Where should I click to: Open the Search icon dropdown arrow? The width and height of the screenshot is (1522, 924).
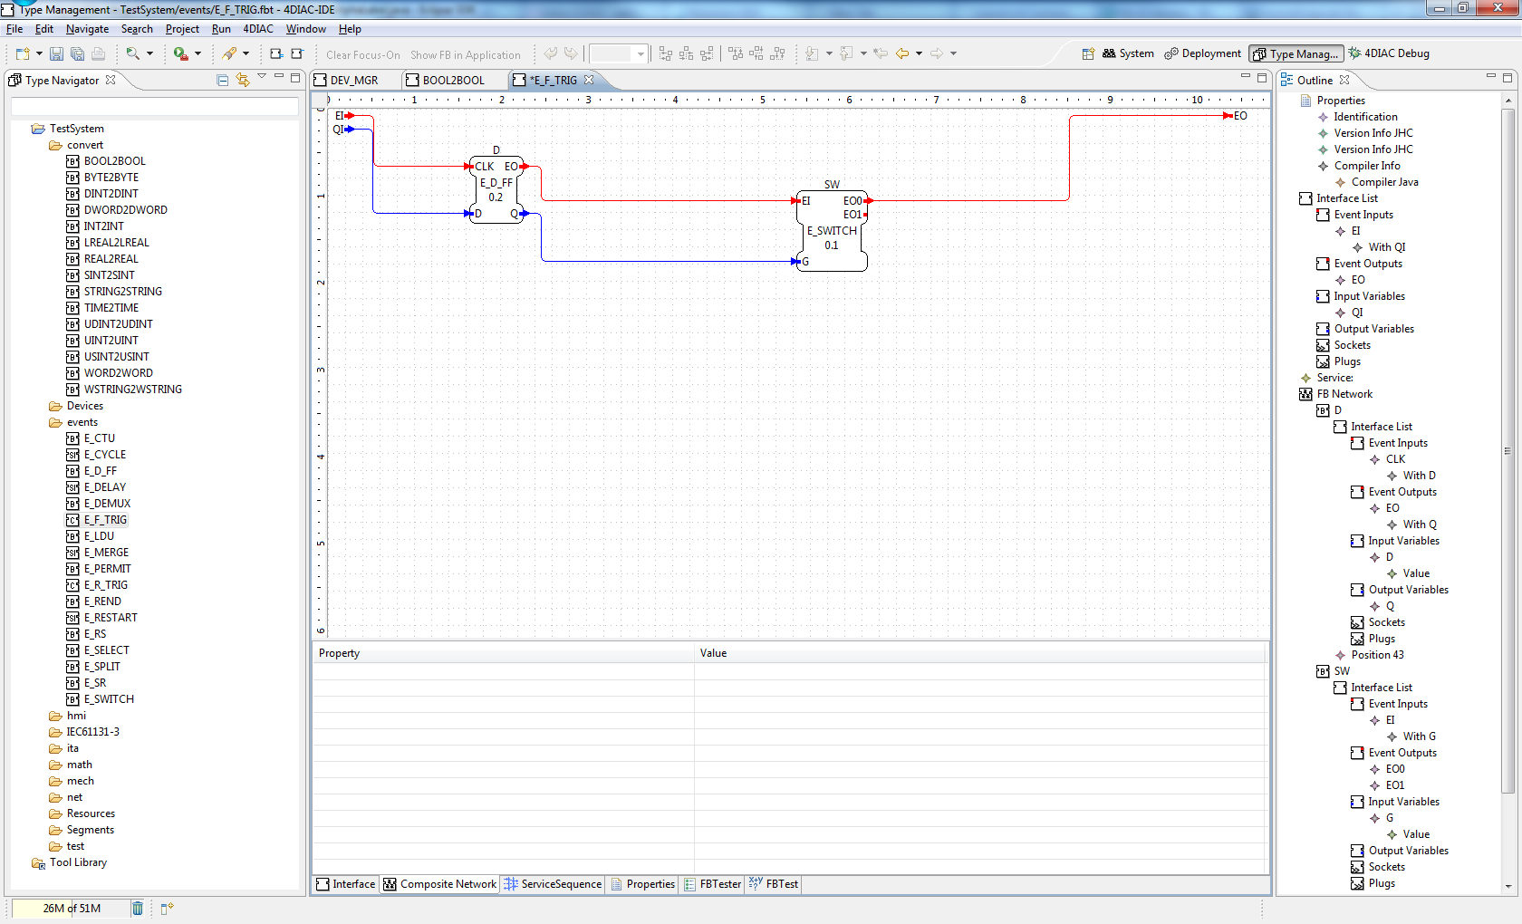pyautogui.click(x=149, y=54)
